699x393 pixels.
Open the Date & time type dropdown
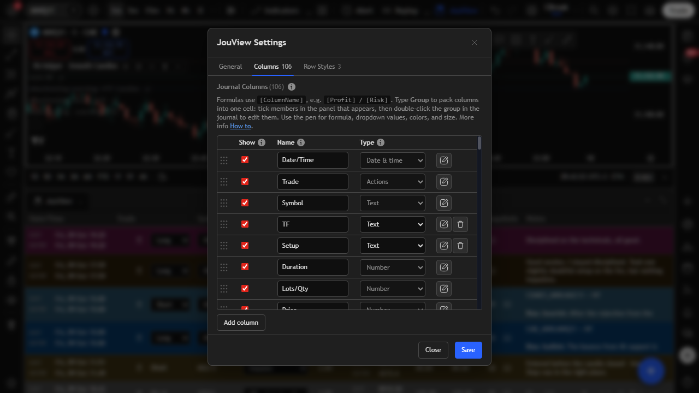393,160
